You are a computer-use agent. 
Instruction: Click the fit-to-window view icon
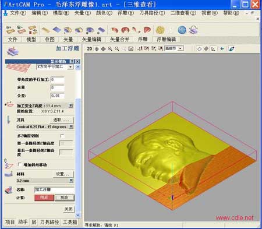[x=131, y=48]
